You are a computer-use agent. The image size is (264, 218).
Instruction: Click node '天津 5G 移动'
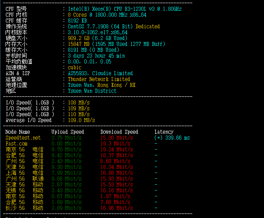click(x=24, y=185)
